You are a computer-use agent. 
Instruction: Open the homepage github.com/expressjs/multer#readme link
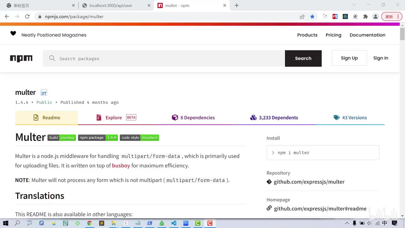320,208
